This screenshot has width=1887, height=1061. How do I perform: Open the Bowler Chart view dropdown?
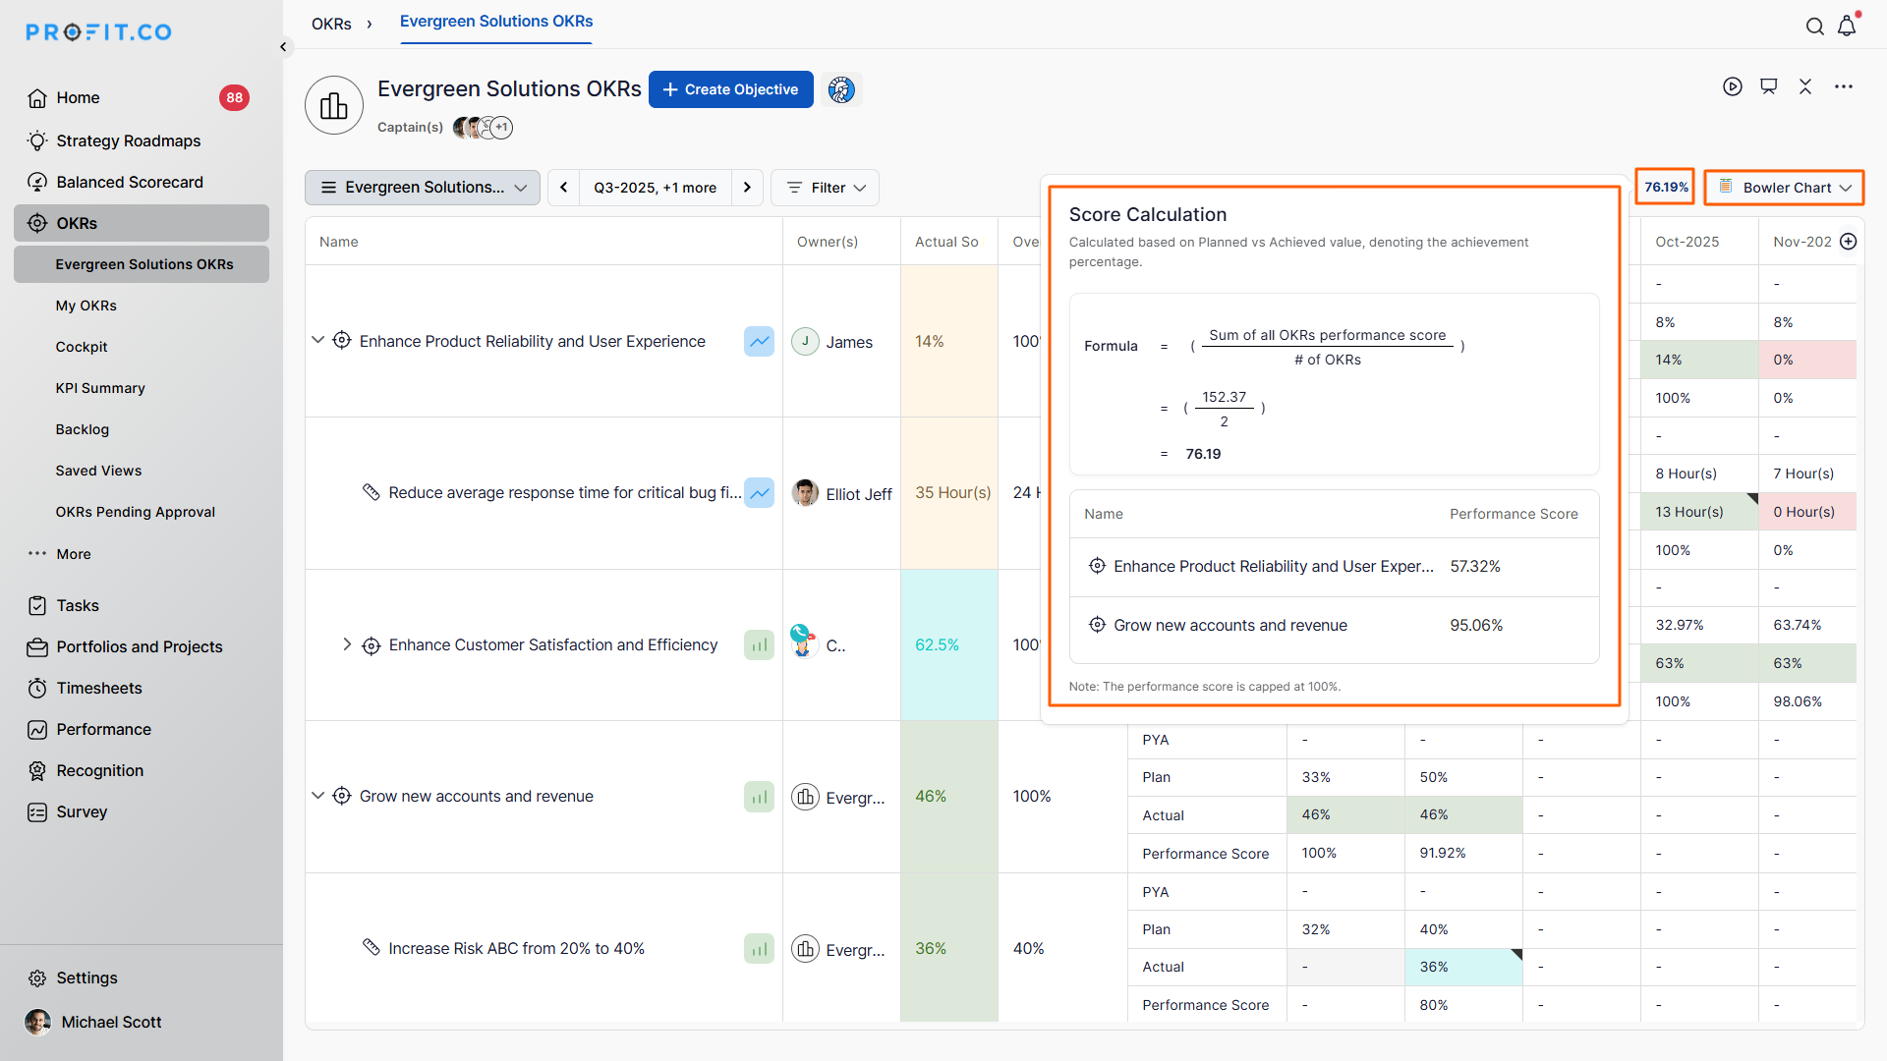[x=1785, y=188]
